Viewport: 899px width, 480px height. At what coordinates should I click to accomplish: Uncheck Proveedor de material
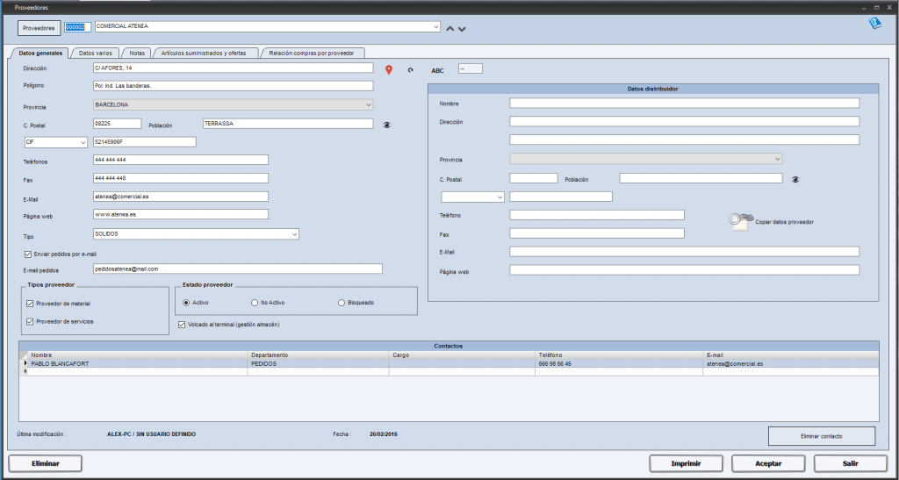tap(31, 304)
